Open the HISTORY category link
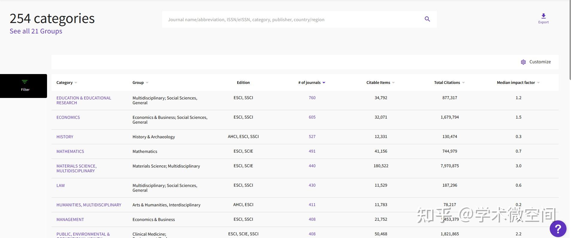571x238 pixels. 65,137
